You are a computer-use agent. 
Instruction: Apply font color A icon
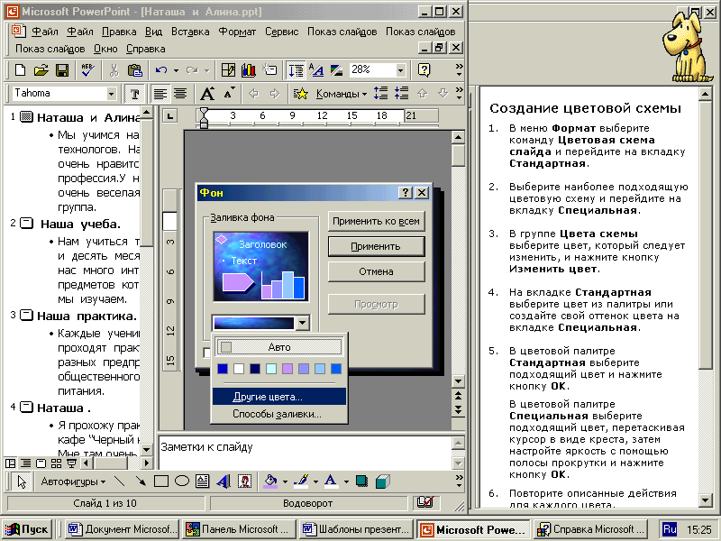(x=331, y=481)
